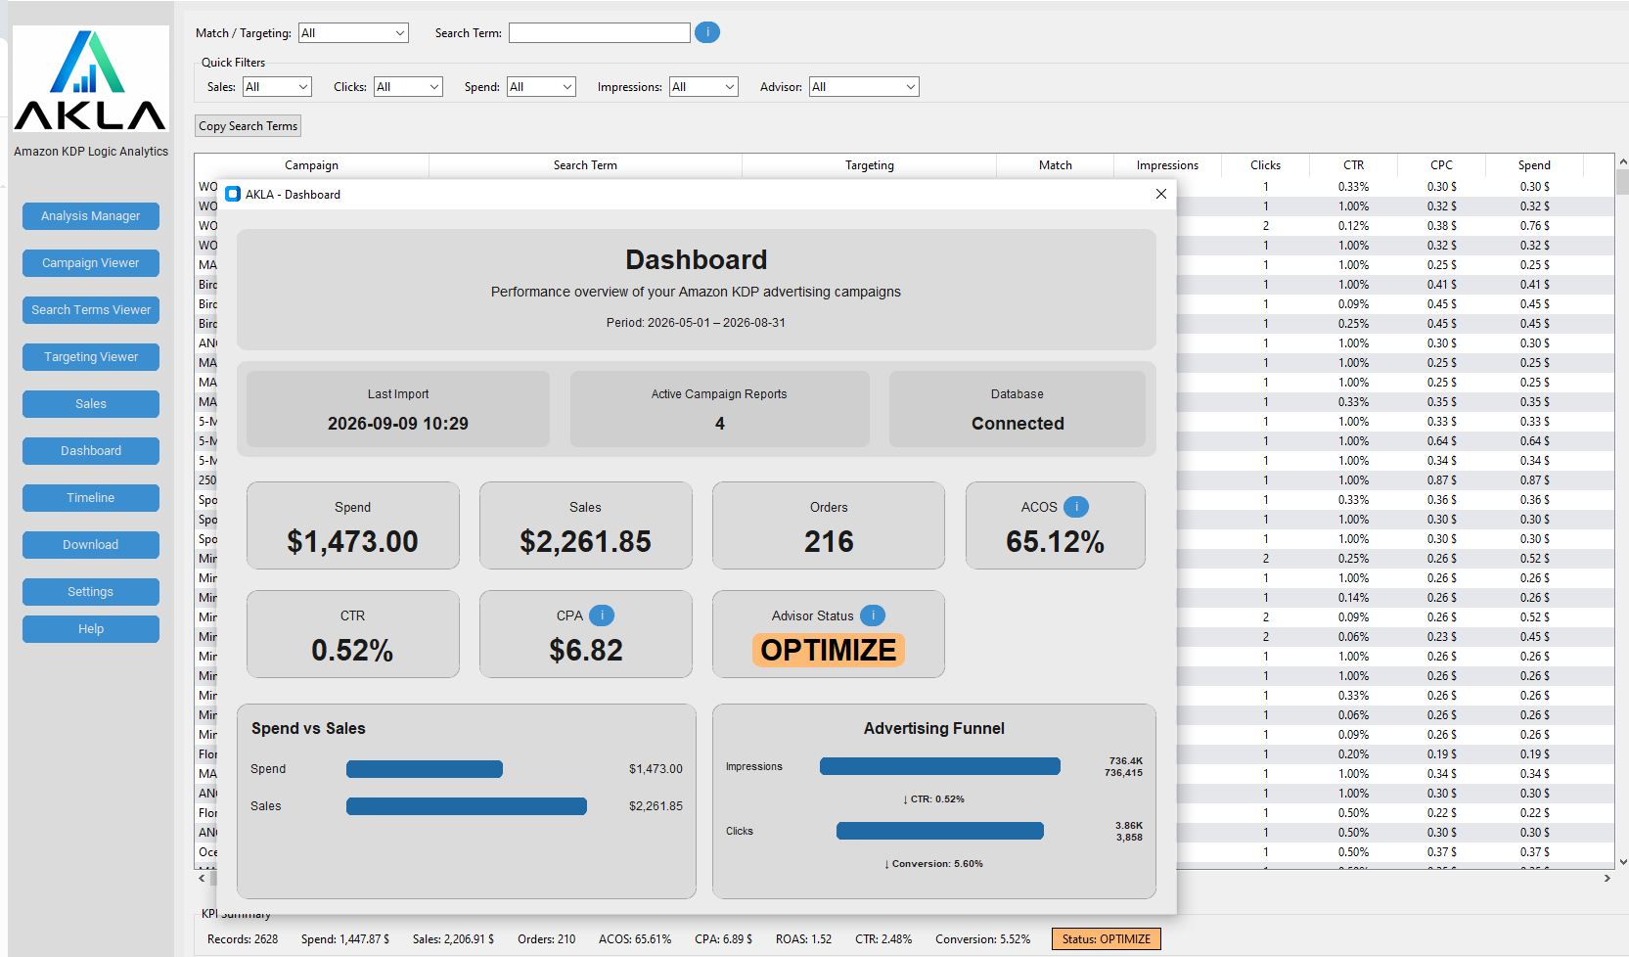Click the AKLA Dashboard window title icon
This screenshot has width=1629, height=957.
[x=233, y=194]
